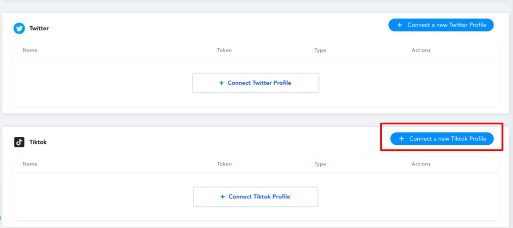The height and width of the screenshot is (228, 513).
Task: Click the Token column header in Tiktok table
Action: point(224,164)
